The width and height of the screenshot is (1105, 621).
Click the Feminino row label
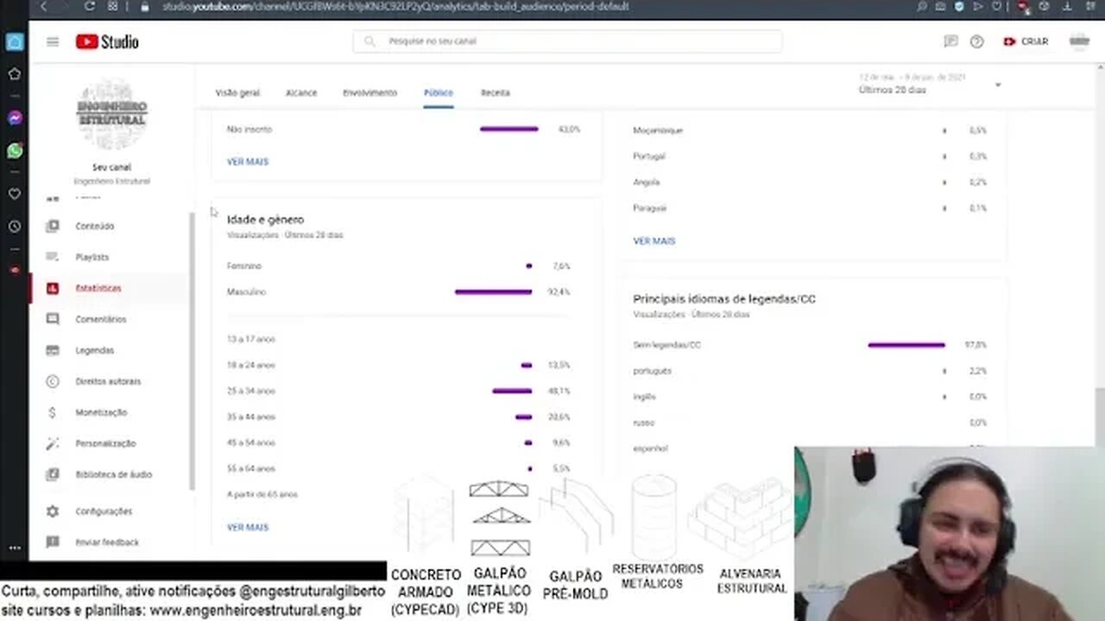coord(244,266)
